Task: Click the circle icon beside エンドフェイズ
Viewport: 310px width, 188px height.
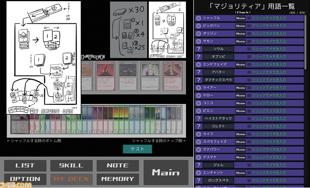Action: click(x=198, y=65)
